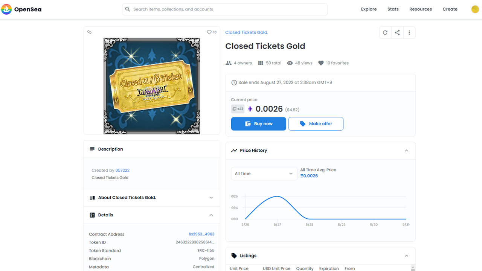Click the search magnifier icon

128,9
